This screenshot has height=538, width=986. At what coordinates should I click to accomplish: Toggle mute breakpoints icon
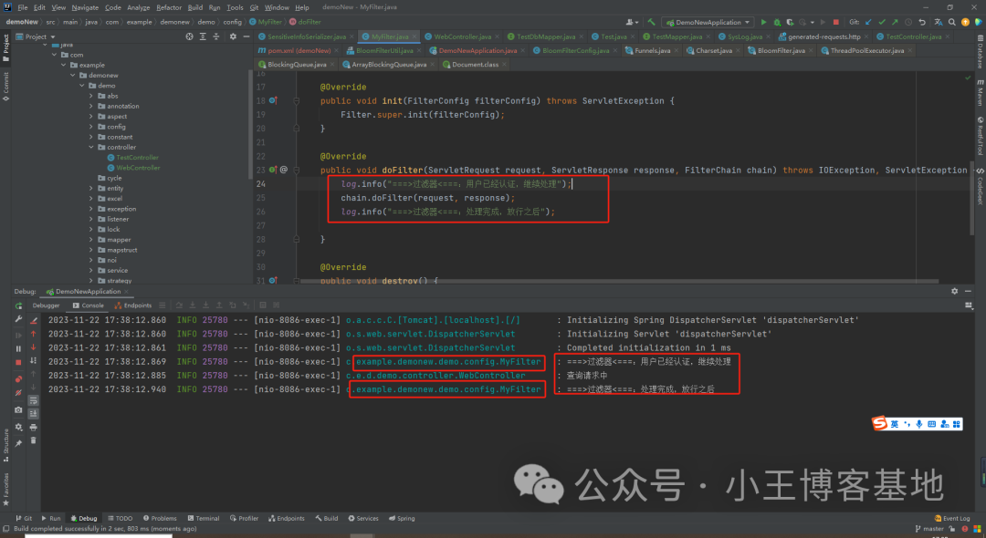[18, 392]
